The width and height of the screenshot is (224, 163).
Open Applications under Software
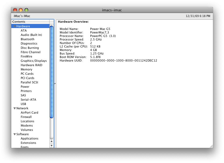[29, 138]
